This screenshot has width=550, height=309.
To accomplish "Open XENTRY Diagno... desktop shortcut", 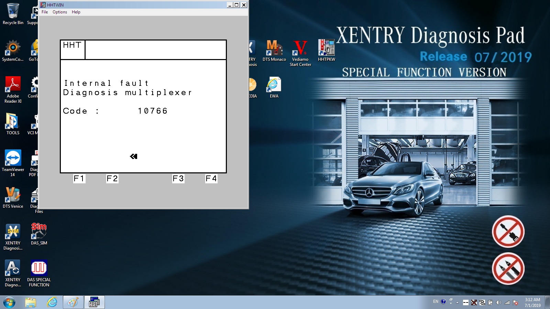I will [13, 274].
